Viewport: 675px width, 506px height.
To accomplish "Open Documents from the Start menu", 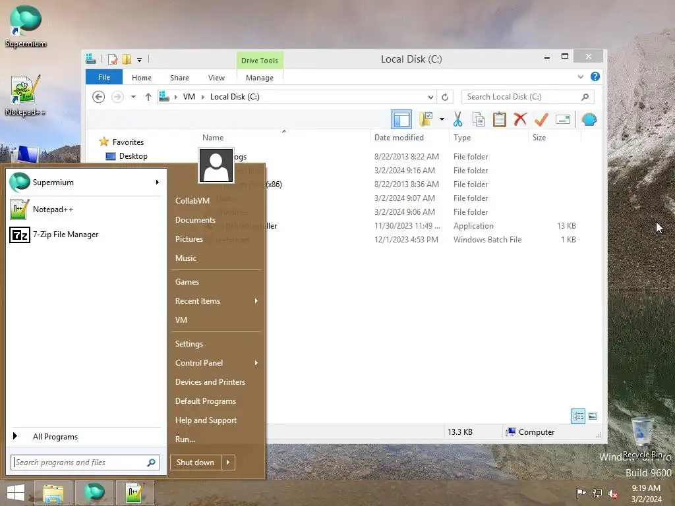I will point(195,220).
